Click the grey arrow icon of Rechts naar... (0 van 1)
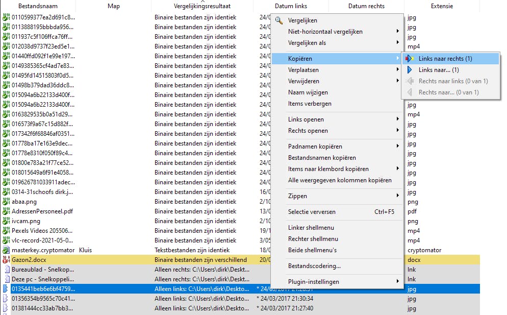Viewport: 507px width, 315px height. [410, 92]
